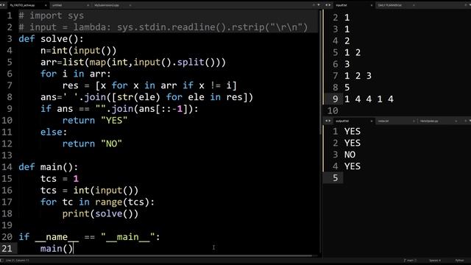This screenshot has width=471, height=265.
Task: Click 'print(solve())' on line 18
Action: click(100, 213)
